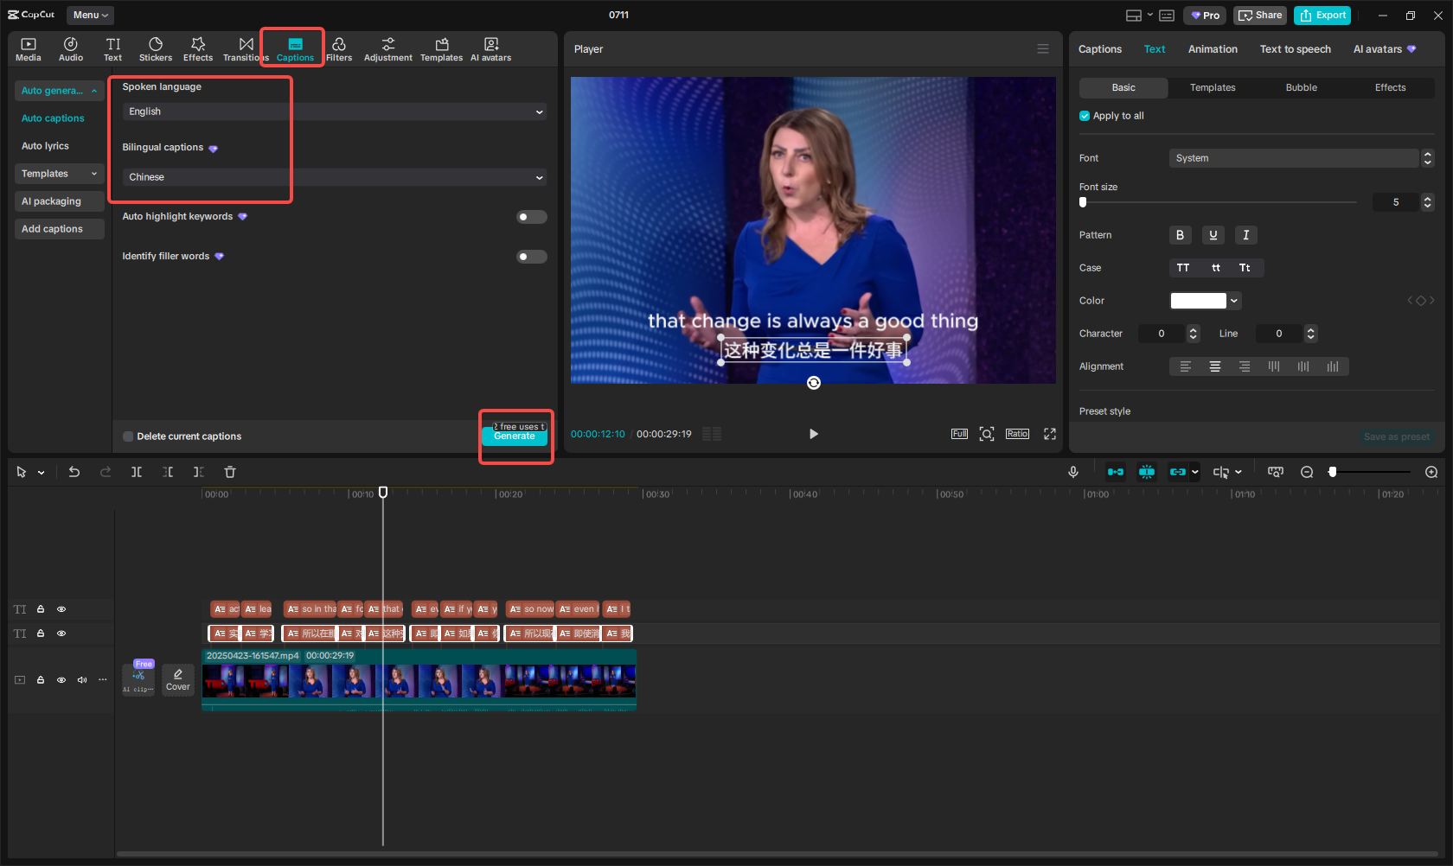Uncheck the Apply to all checkbox
Screen dimensions: 1453x866
click(x=1085, y=116)
